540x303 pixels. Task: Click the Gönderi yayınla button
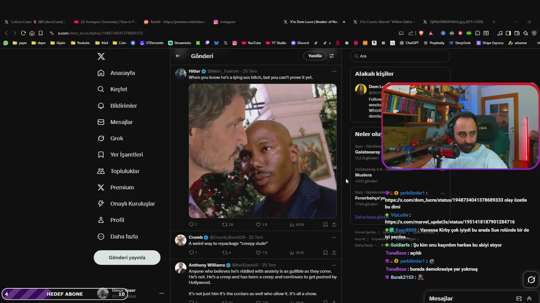click(x=127, y=258)
